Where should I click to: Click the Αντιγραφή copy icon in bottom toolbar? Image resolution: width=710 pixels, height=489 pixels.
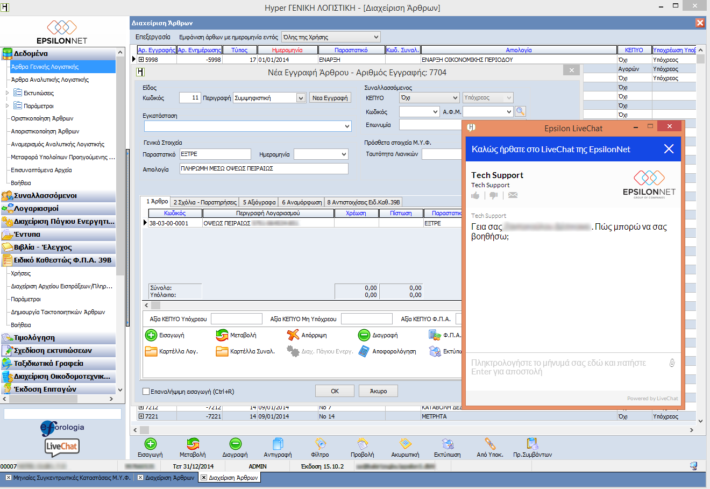click(x=278, y=444)
